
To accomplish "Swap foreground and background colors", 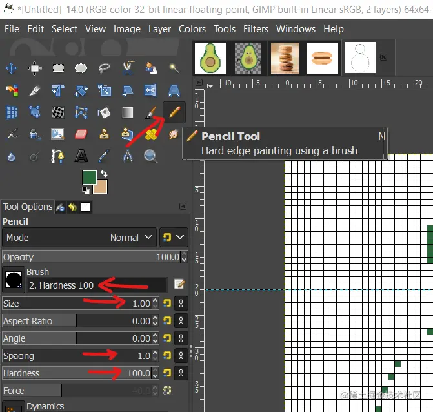I will tap(104, 174).
